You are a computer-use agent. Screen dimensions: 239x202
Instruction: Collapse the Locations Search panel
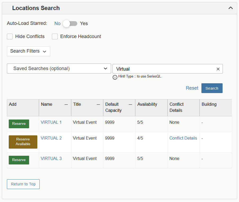coord(231,8)
